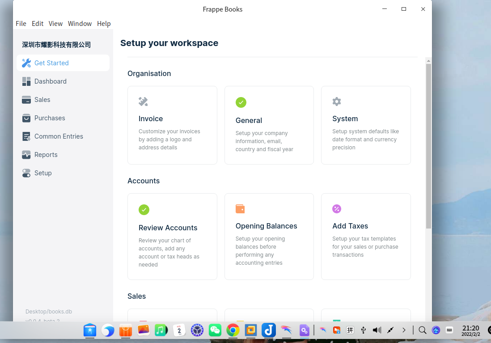
Task: Expand hidden tray icons with arrow
Action: (x=404, y=330)
